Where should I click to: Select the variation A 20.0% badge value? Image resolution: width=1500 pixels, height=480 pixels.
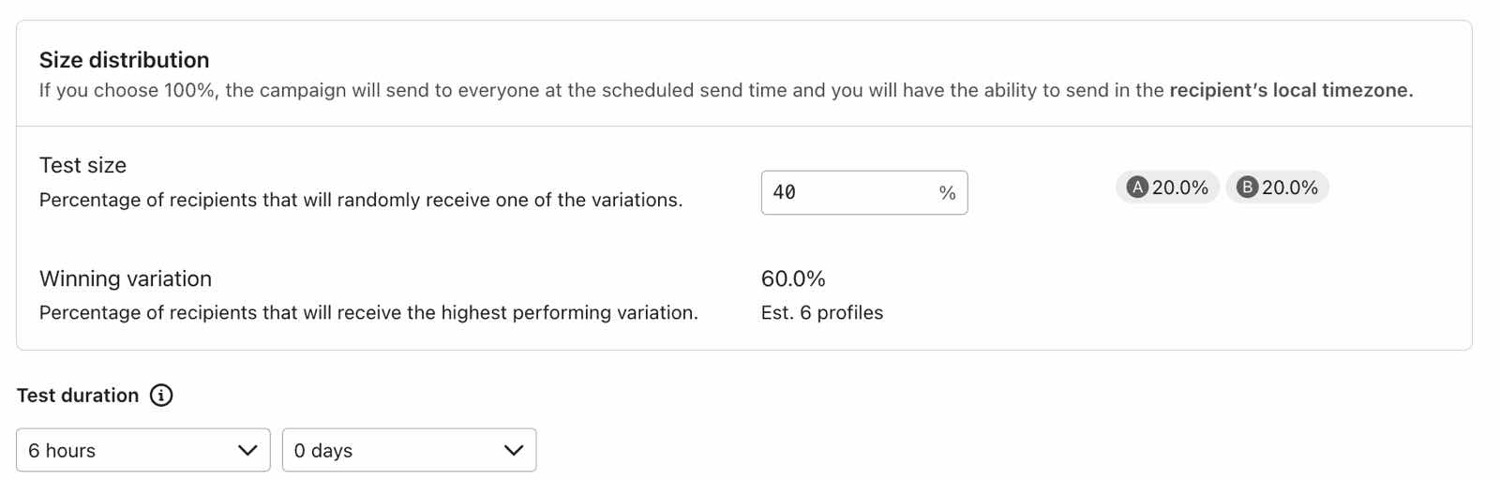tap(1179, 187)
